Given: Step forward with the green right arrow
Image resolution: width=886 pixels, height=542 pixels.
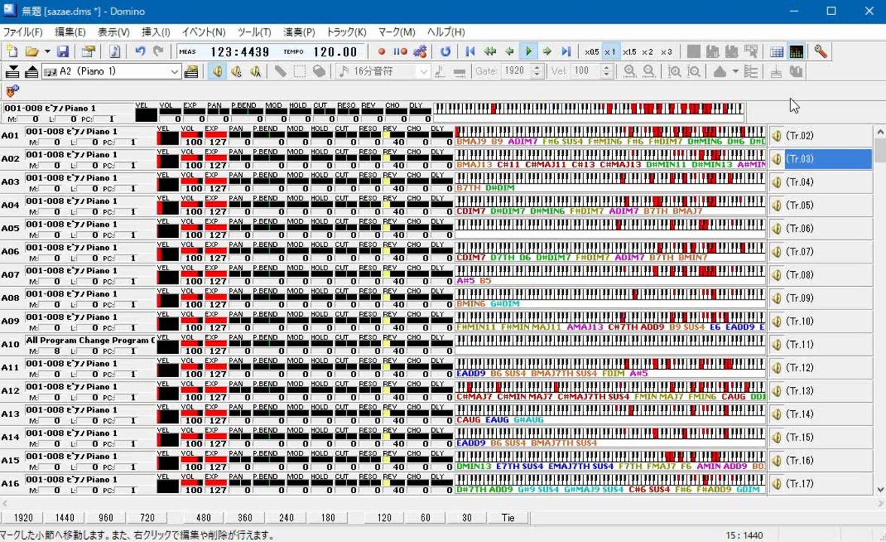Looking at the screenshot, I should click(x=547, y=51).
